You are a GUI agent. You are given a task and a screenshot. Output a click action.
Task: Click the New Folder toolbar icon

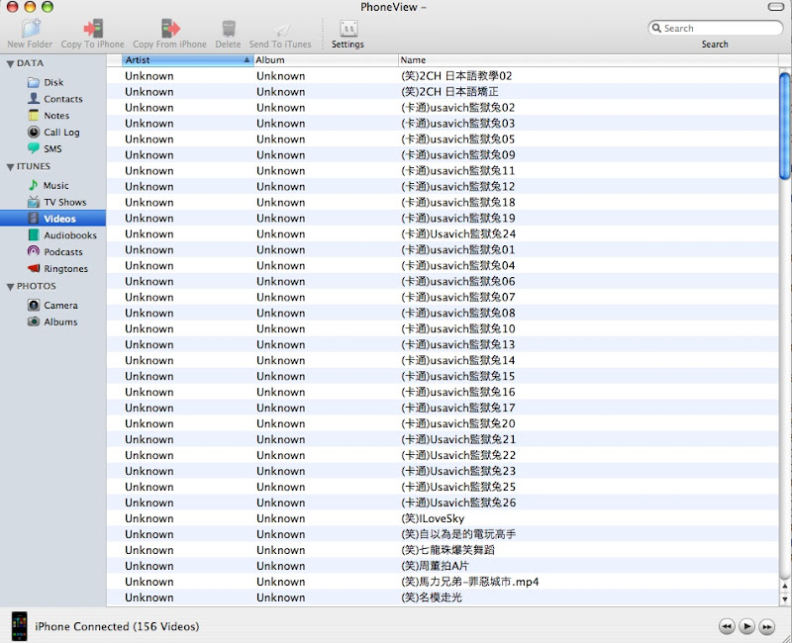click(x=30, y=28)
